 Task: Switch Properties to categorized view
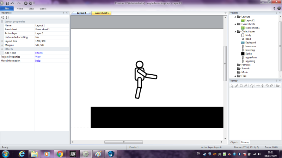pos(3,17)
